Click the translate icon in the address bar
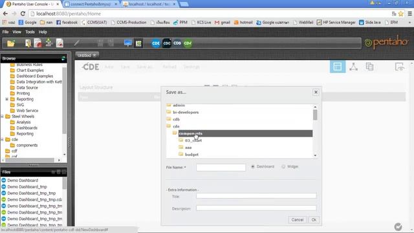This screenshot has height=233, width=414. (394, 14)
